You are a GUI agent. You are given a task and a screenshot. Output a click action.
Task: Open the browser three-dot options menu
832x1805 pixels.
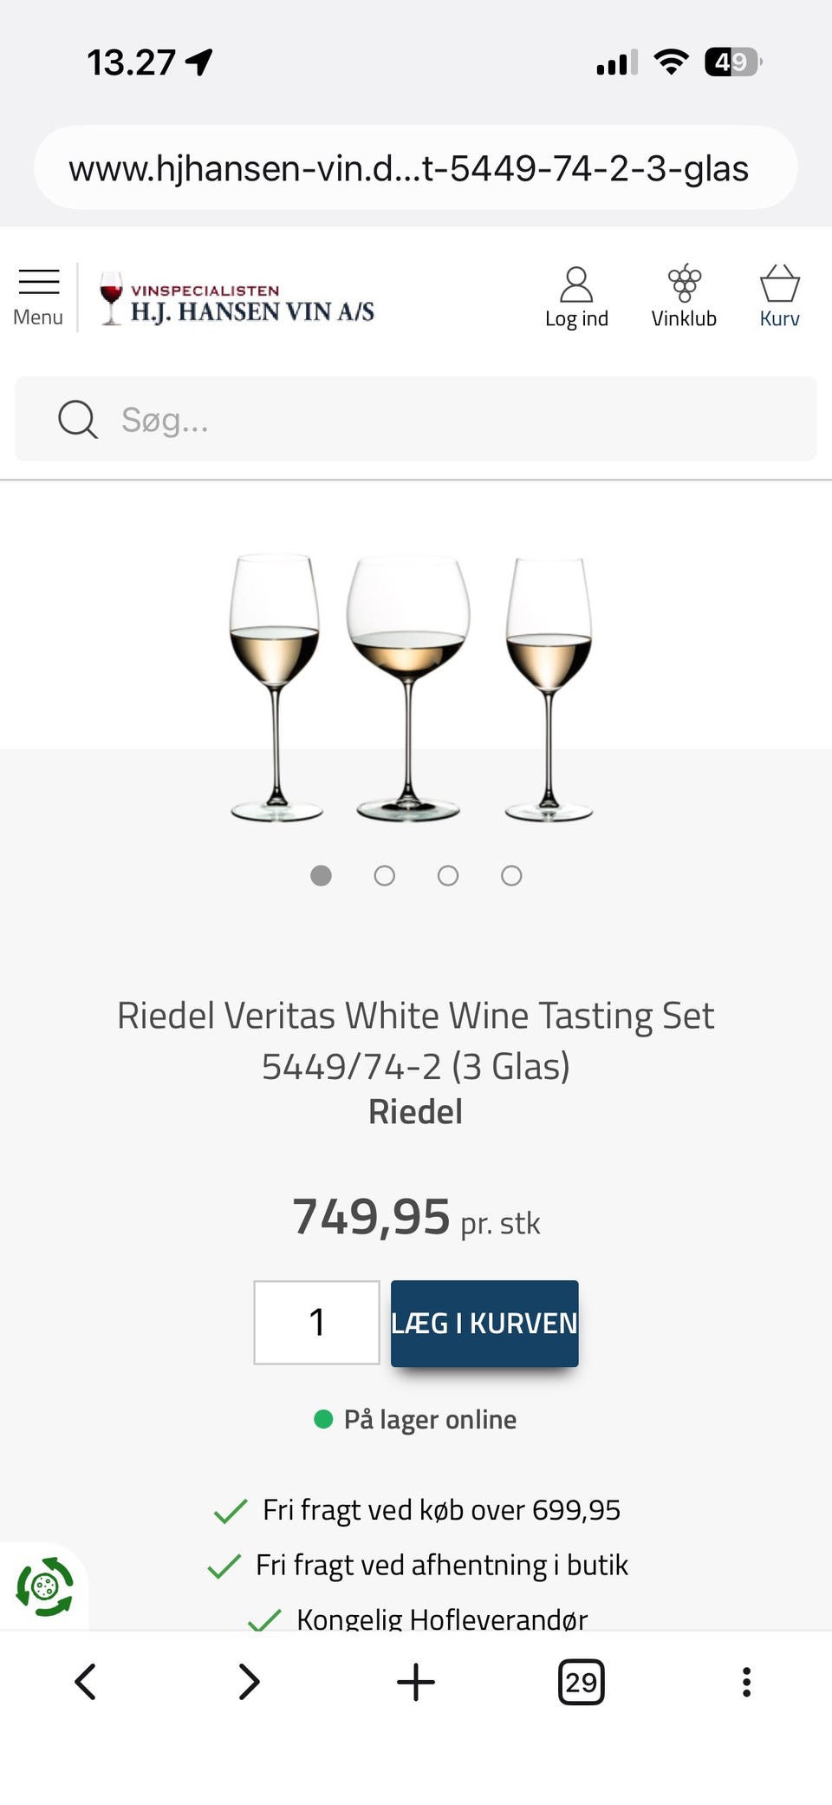[746, 1682]
